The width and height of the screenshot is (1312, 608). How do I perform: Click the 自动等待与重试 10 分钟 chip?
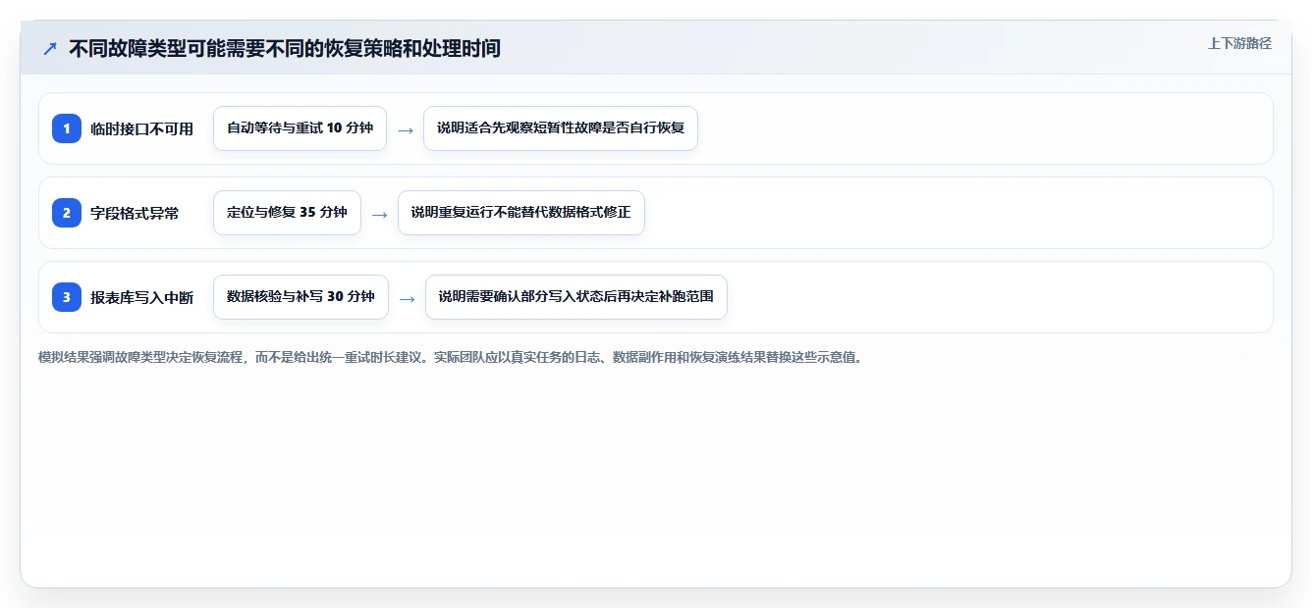coord(300,128)
